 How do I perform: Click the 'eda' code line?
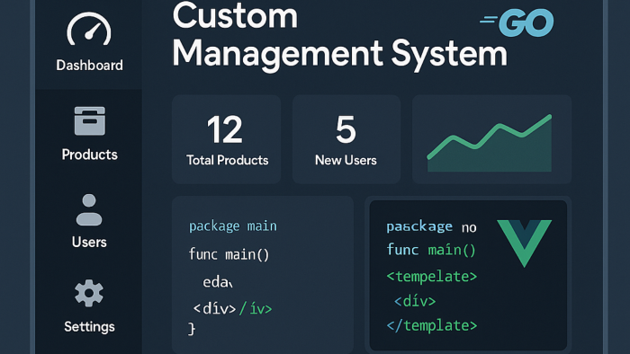tap(218, 282)
